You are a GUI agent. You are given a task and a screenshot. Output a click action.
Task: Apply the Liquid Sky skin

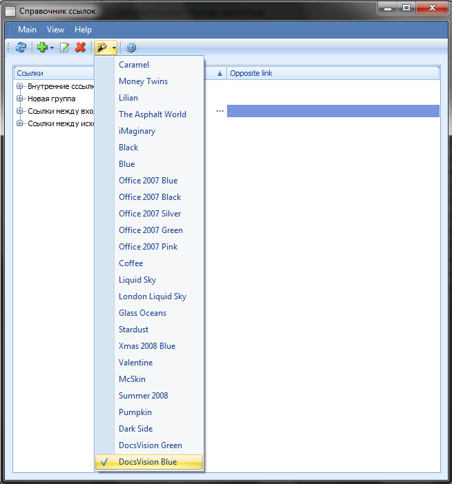click(x=149, y=280)
